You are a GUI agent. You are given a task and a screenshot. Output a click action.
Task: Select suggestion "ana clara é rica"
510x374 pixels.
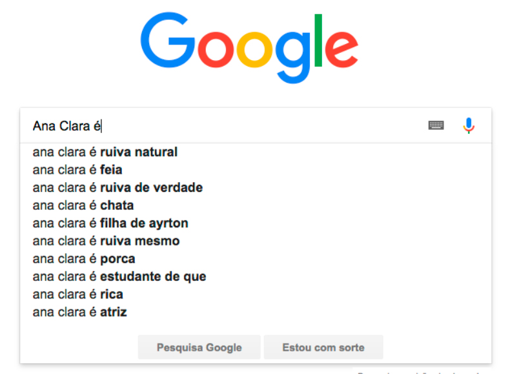pos(256,295)
